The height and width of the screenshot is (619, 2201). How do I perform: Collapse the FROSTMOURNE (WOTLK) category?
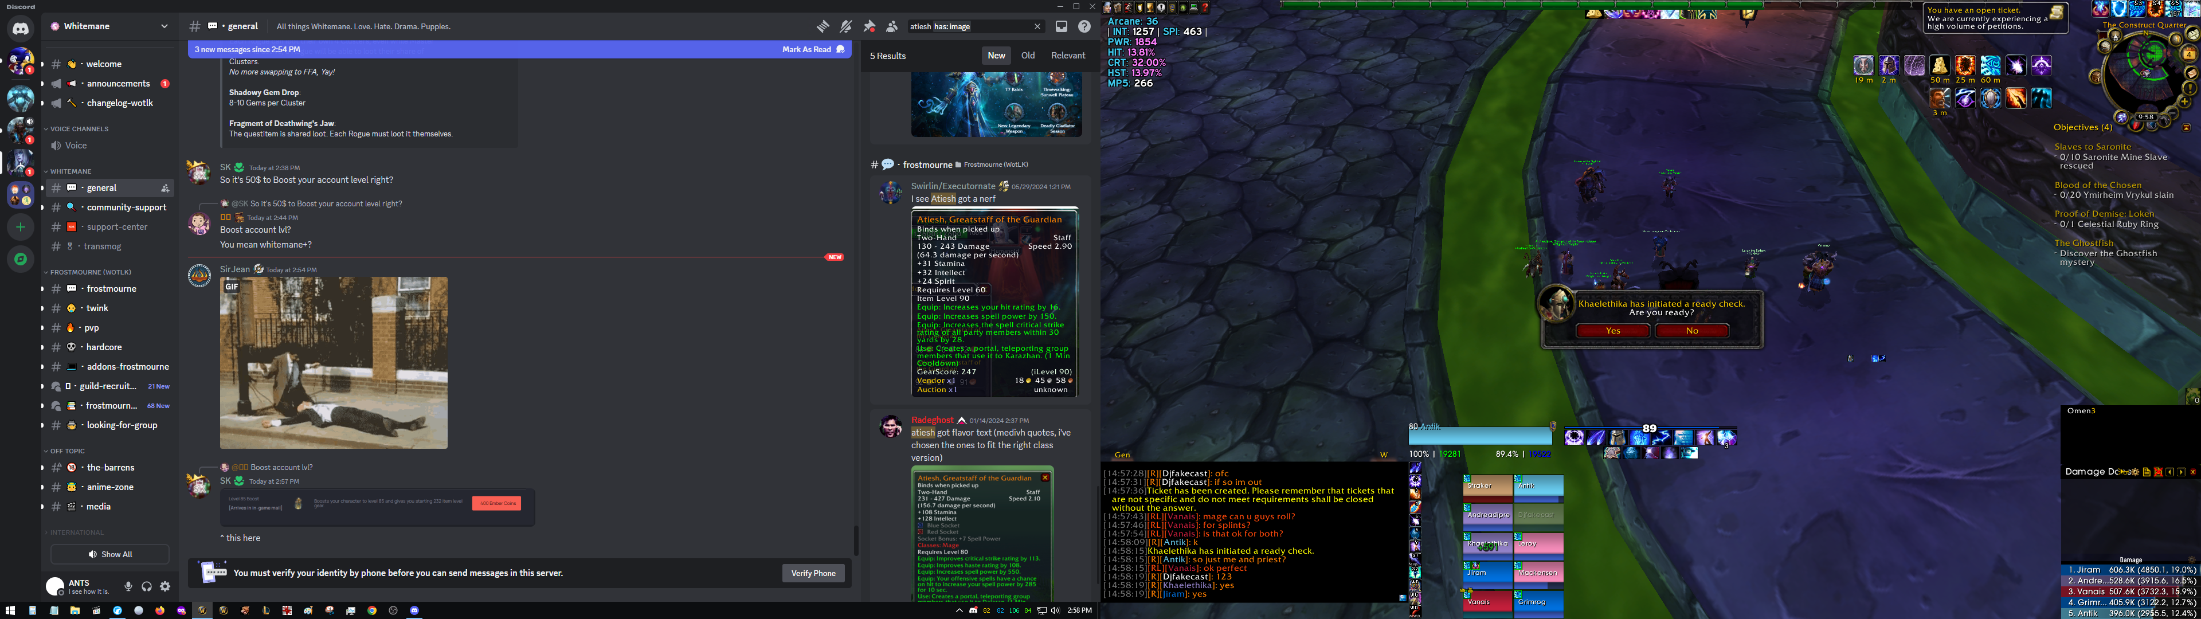(89, 272)
